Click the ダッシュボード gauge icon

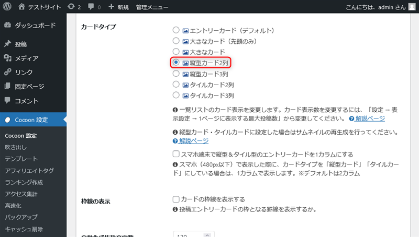(7, 25)
